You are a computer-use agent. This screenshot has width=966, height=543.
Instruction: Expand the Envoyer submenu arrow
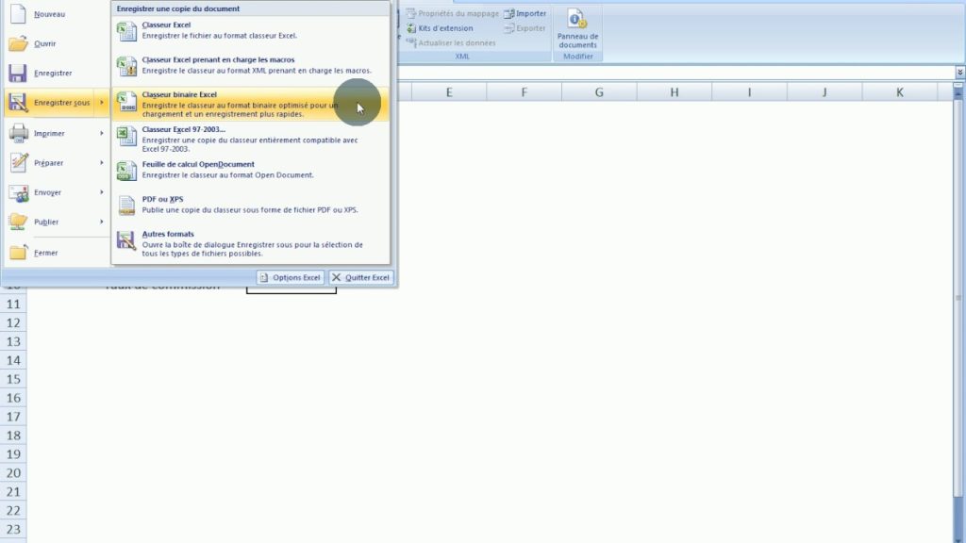(x=102, y=192)
